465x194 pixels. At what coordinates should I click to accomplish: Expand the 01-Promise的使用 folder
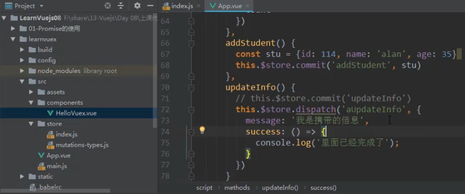point(13,29)
